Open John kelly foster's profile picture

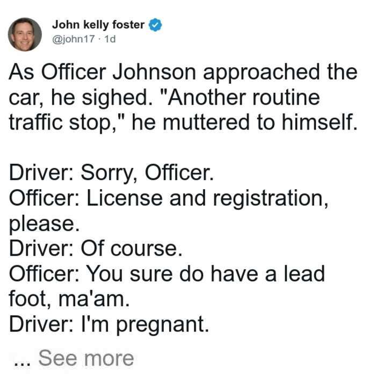[25, 34]
